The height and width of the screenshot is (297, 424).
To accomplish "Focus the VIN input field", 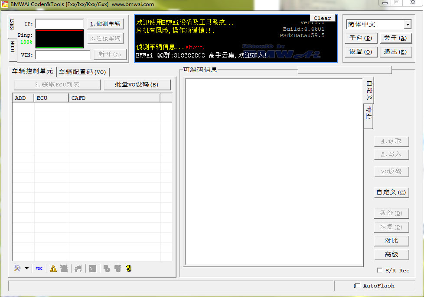I will pos(63,55).
